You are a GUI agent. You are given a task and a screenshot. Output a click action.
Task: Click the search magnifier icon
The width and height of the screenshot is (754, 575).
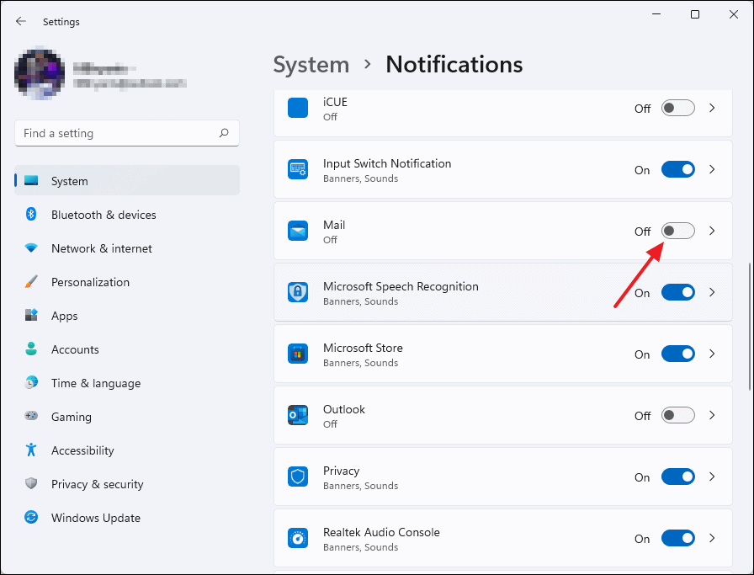[224, 133]
